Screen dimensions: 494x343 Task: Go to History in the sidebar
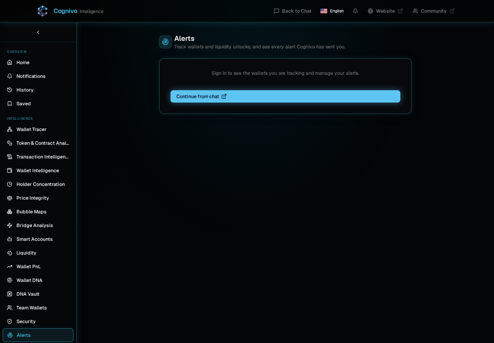tap(38, 90)
